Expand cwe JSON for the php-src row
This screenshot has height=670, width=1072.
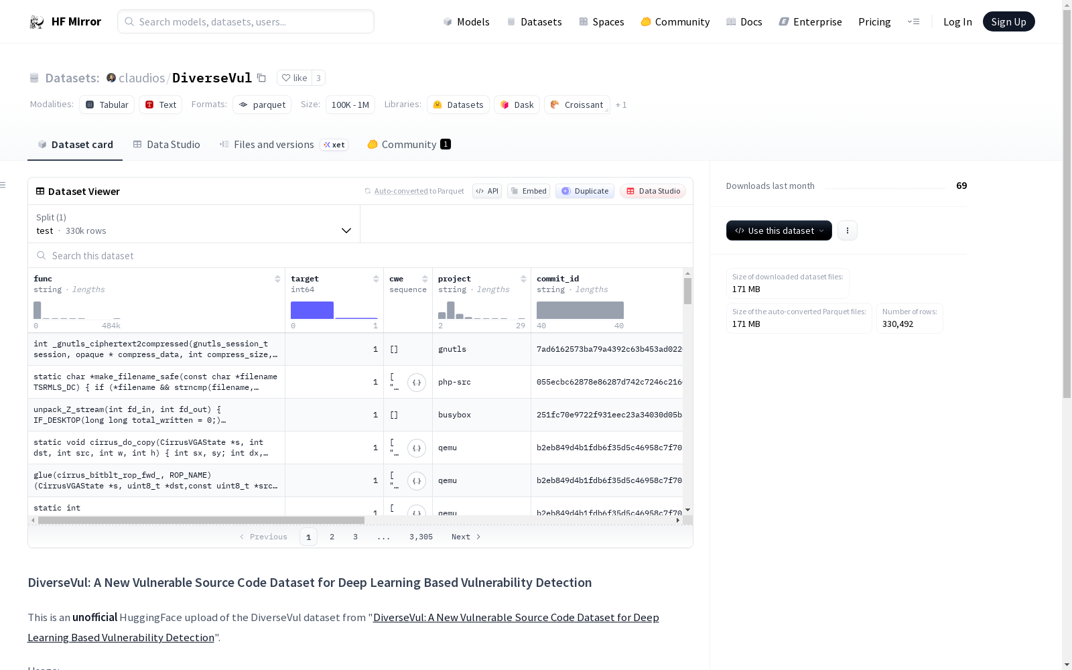click(417, 383)
